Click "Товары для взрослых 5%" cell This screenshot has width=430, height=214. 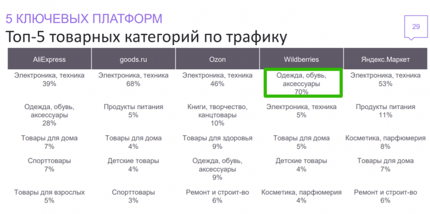pos(49,196)
